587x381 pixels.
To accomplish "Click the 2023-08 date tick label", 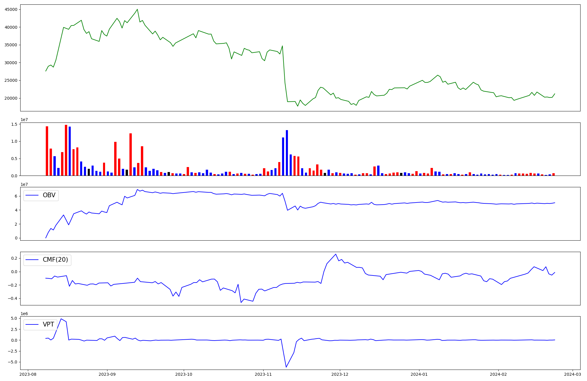I will (x=28, y=374).
